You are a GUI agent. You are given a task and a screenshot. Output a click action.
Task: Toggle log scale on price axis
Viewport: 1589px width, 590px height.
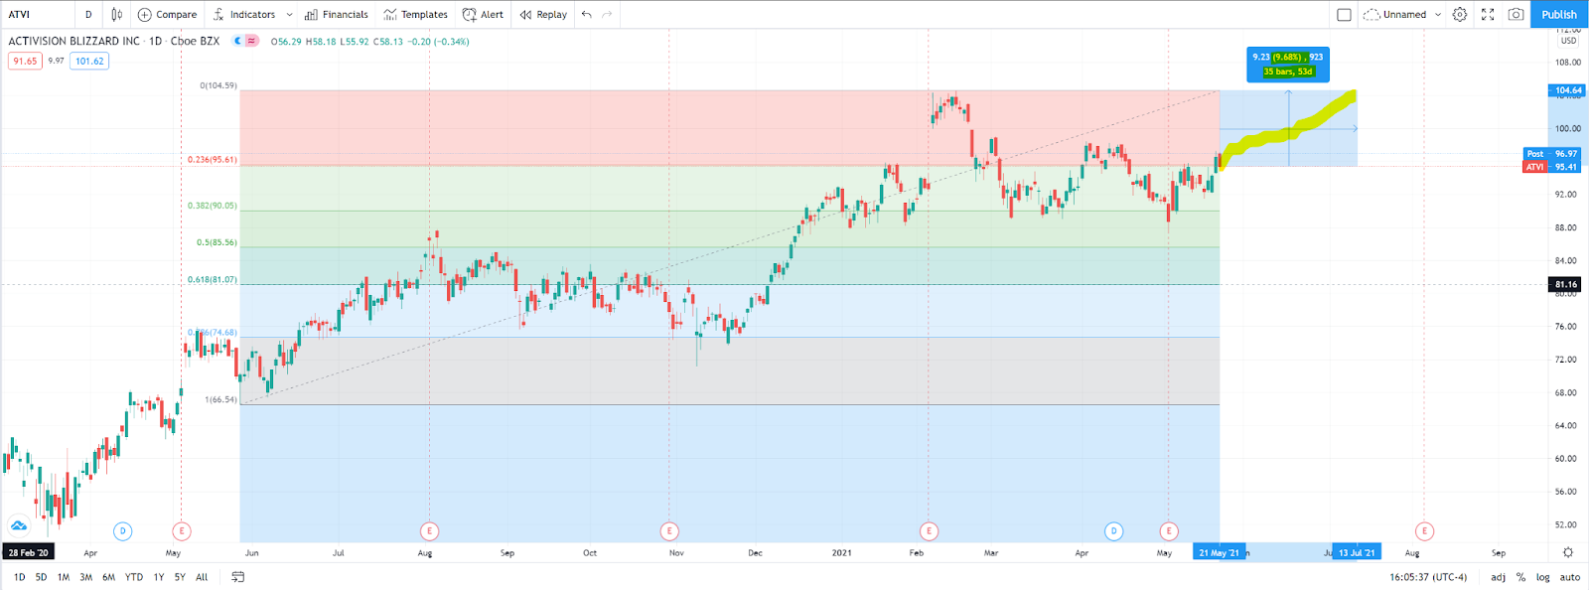[x=1542, y=577]
